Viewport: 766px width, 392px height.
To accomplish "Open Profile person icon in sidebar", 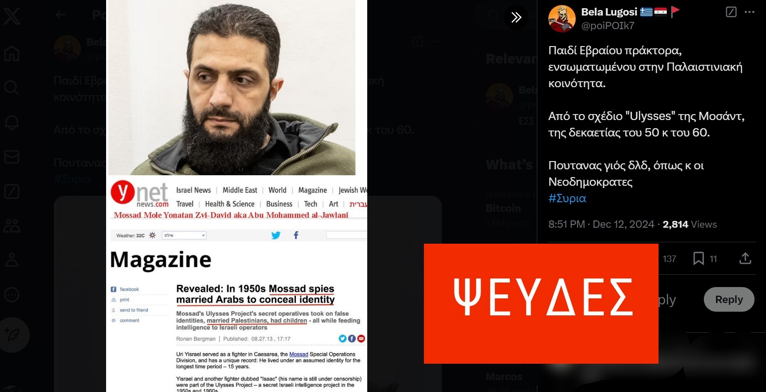I will (11, 260).
